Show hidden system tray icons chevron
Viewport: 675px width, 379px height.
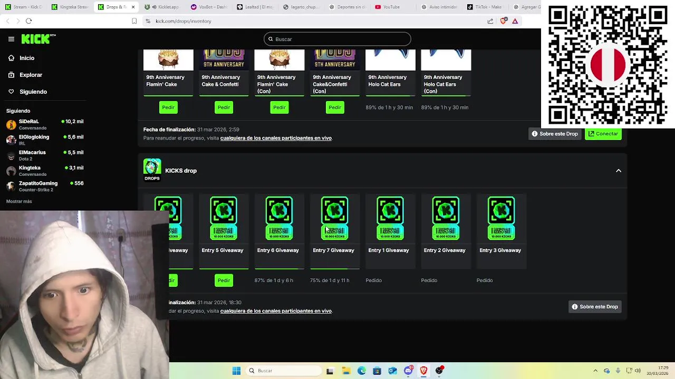click(x=595, y=371)
